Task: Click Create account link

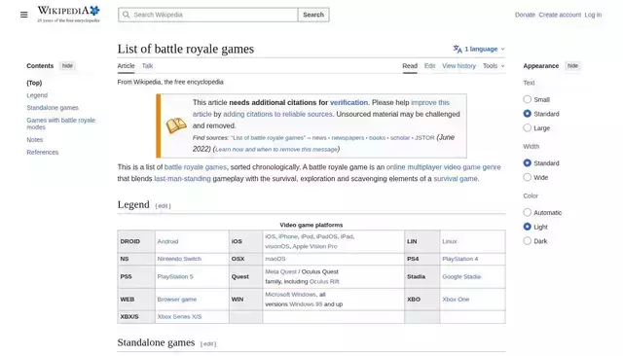Action: tap(560, 15)
